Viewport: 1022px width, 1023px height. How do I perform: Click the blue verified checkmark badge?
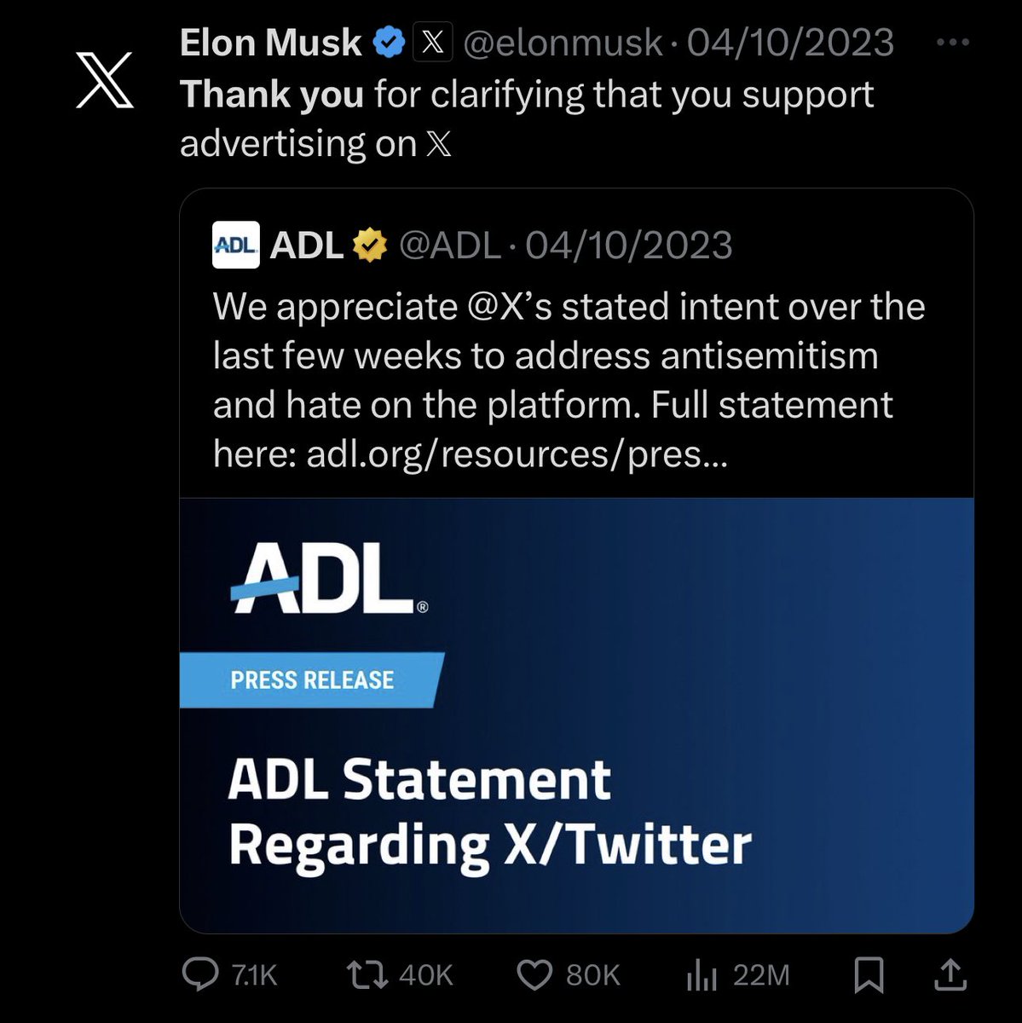(390, 42)
